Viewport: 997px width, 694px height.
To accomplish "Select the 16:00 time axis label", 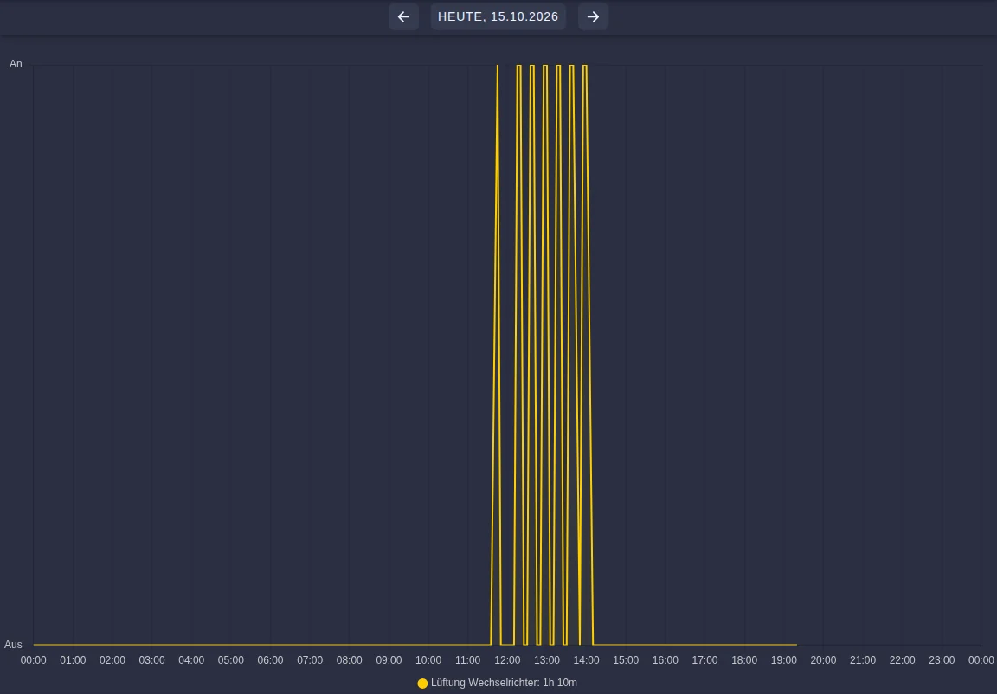I will (665, 660).
